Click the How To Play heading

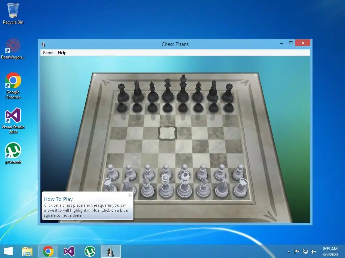pyautogui.click(x=58, y=199)
